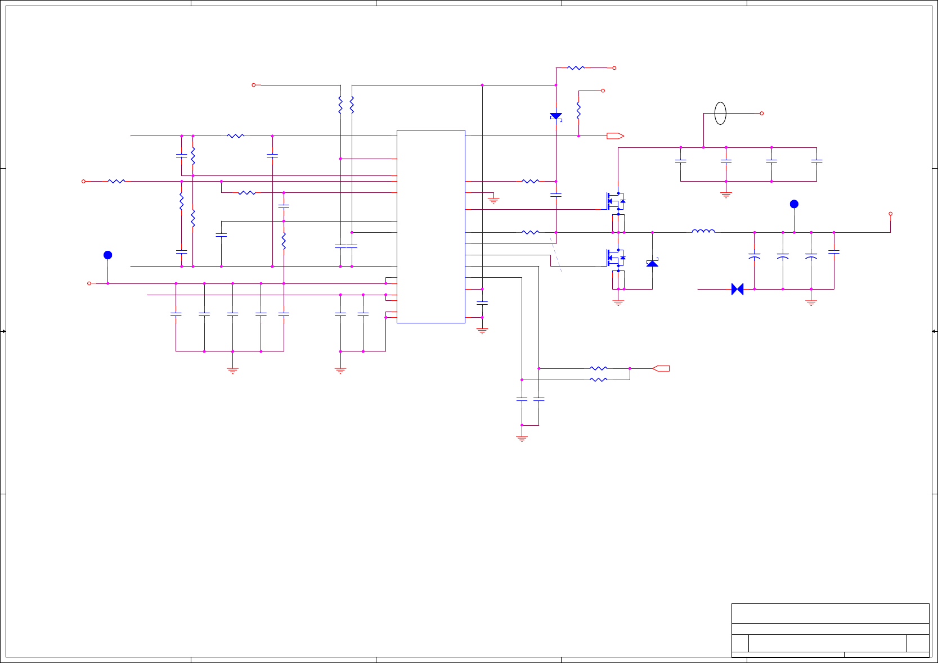Viewport: 938px width, 663px height.
Task: Click the downward-pointing Schottky diode symbol
Action: coord(556,116)
